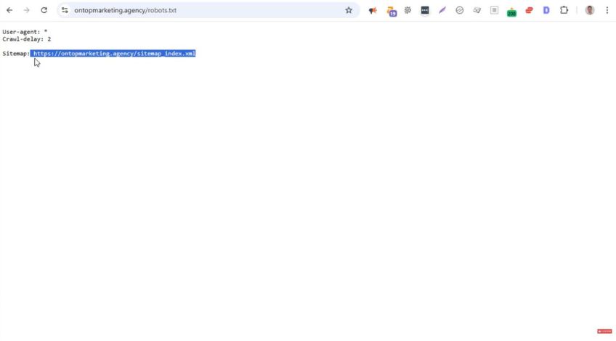
Task: Click the 'User-agent: *' line
Action: (25, 32)
